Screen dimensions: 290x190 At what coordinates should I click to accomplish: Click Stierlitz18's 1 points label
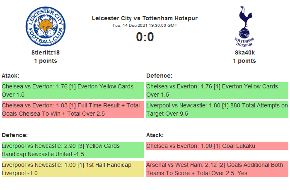[x=46, y=61]
